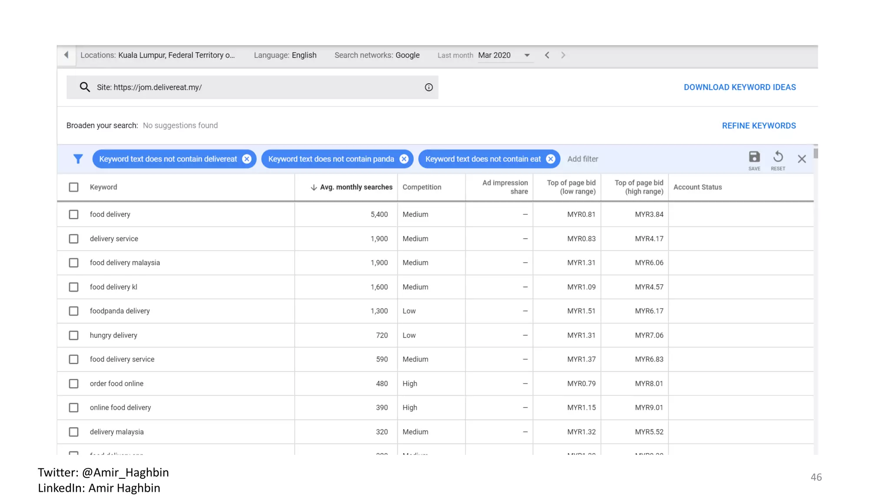Image resolution: width=890 pixels, height=500 pixels.
Task: Click the info icon in search bar
Action: click(x=428, y=87)
